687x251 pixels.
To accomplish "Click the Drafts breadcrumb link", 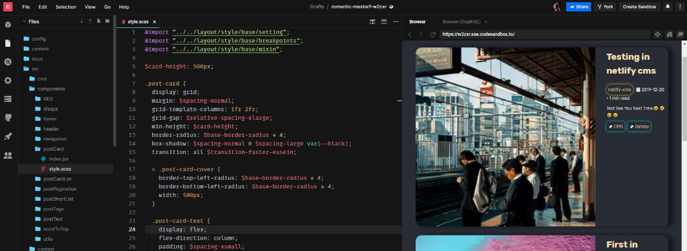I will pyautogui.click(x=317, y=7).
